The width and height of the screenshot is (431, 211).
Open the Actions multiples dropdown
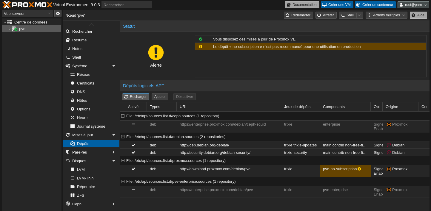pos(387,15)
